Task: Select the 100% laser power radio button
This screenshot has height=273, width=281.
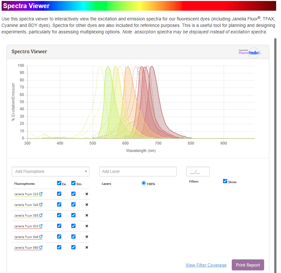Action: (144, 183)
